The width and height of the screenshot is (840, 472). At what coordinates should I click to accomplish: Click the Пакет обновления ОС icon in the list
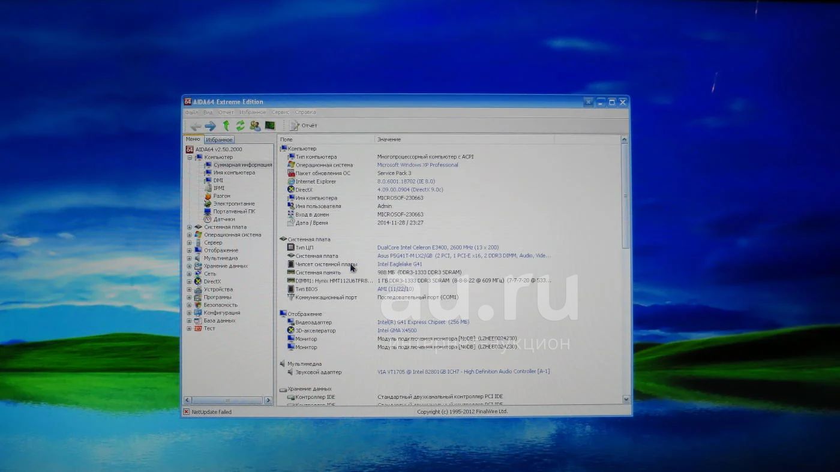291,173
